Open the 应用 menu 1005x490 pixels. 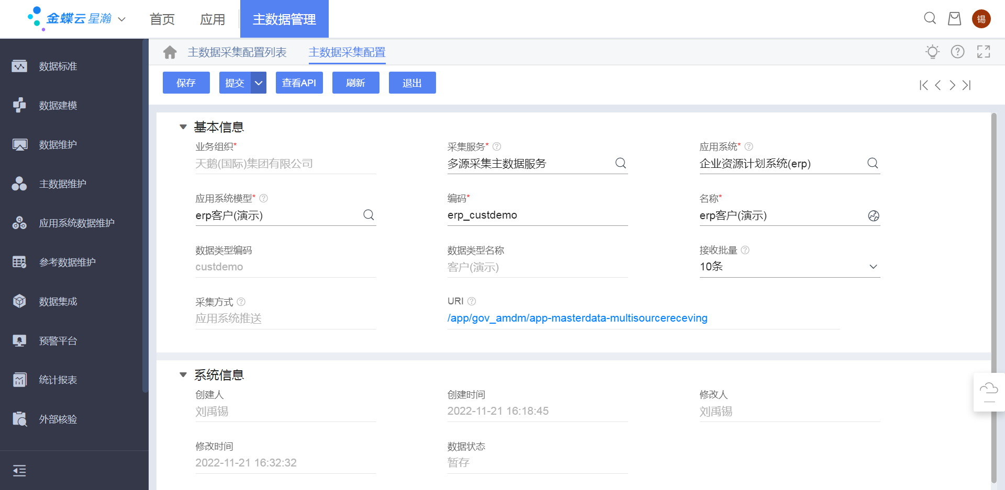(x=213, y=19)
